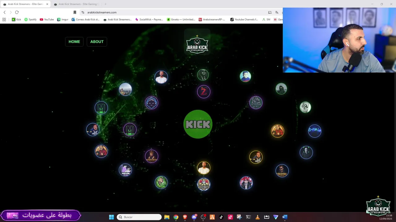
Task: Open the Windows Start menu
Action: [111, 217]
